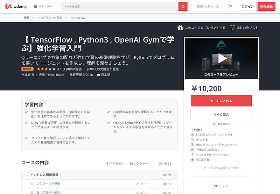Screen dimensions: 280x194
Task: Click lecture duration 00:53
Action: 167,184
